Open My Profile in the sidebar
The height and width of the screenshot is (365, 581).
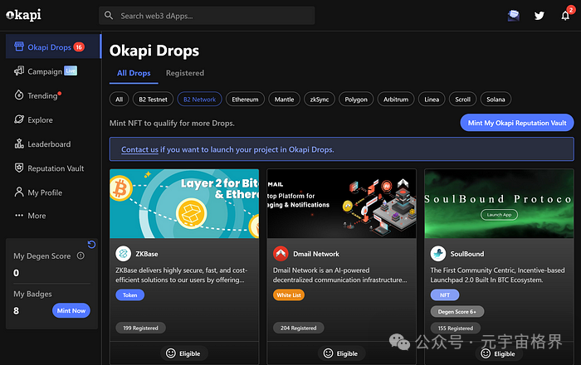pos(53,192)
